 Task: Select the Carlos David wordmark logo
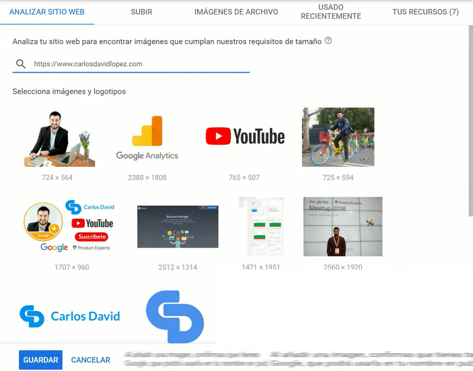[70, 316]
